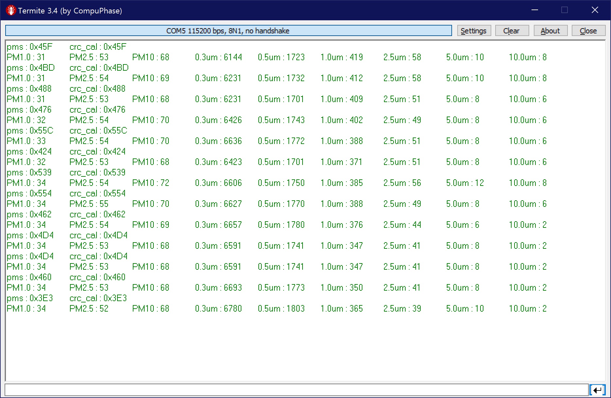This screenshot has height=398, width=611.
Task: Click value '0.3um : 6627'
Action: pos(218,204)
